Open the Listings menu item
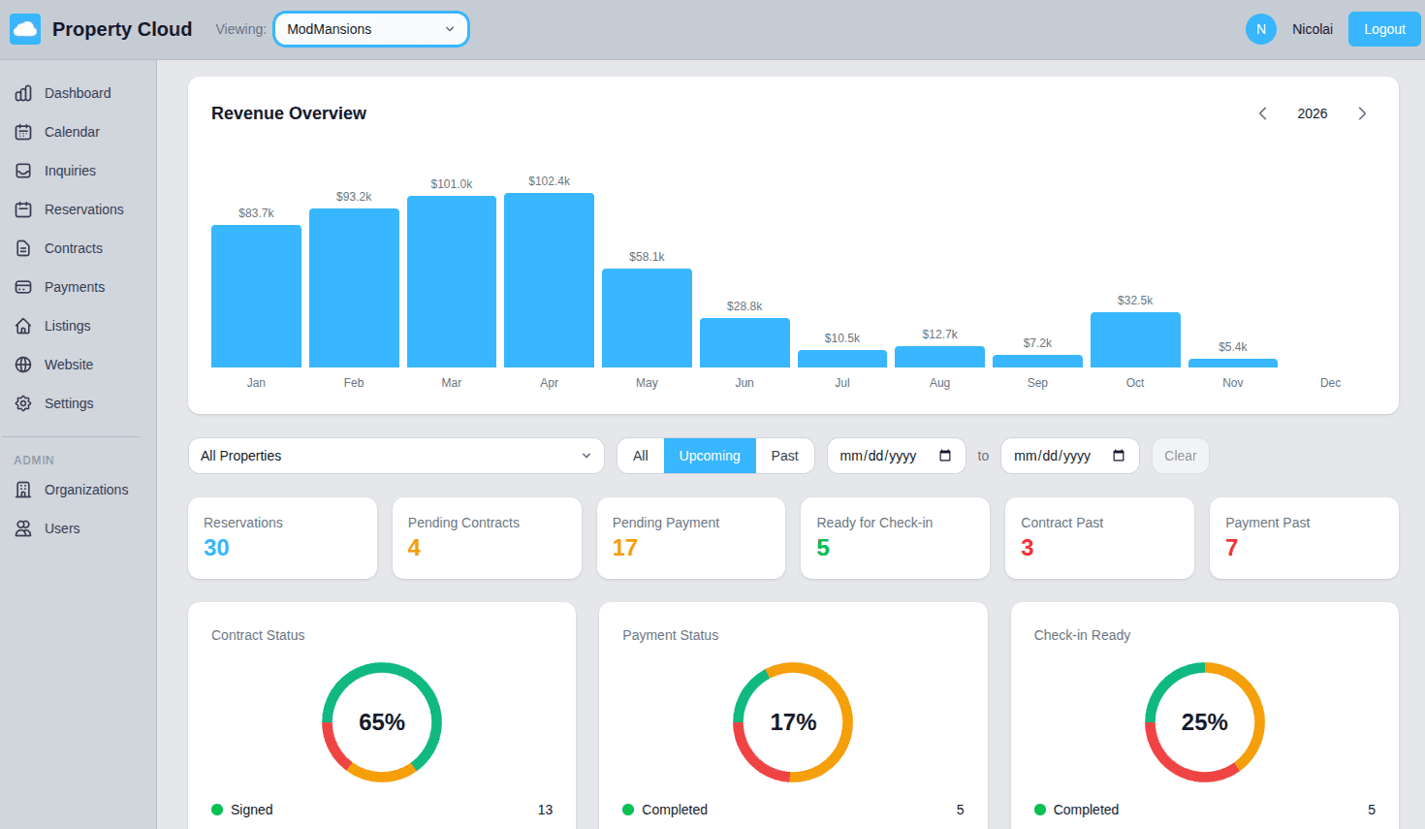 pos(78,326)
